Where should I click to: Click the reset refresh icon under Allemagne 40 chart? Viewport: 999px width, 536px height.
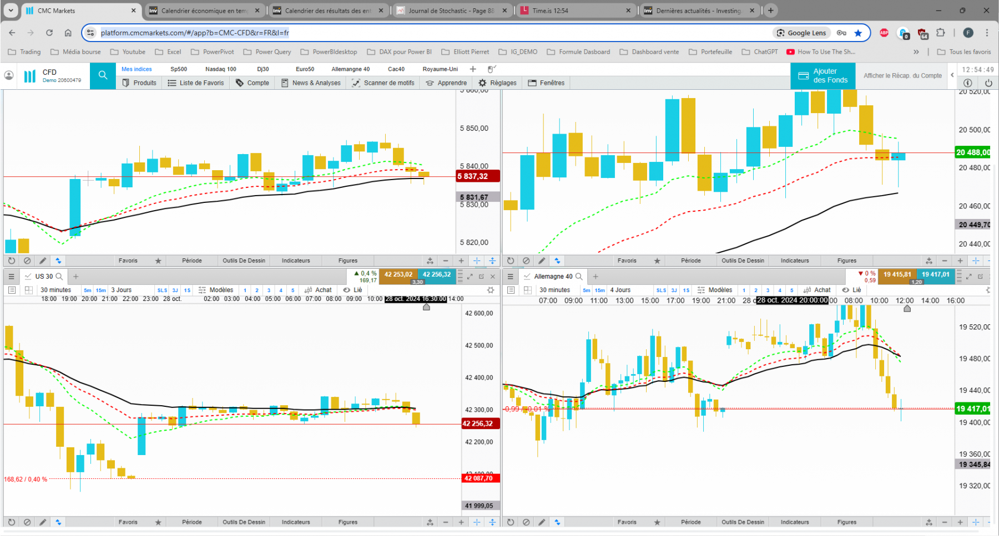tap(511, 522)
